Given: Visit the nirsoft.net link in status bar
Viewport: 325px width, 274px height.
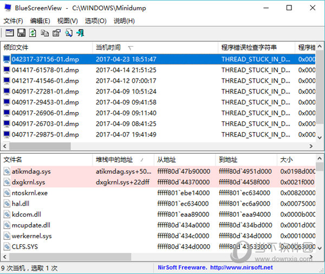Looking at the screenshot, I should (x=242, y=267).
